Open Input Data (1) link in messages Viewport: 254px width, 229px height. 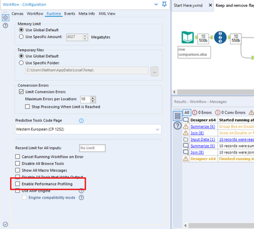click(203, 140)
